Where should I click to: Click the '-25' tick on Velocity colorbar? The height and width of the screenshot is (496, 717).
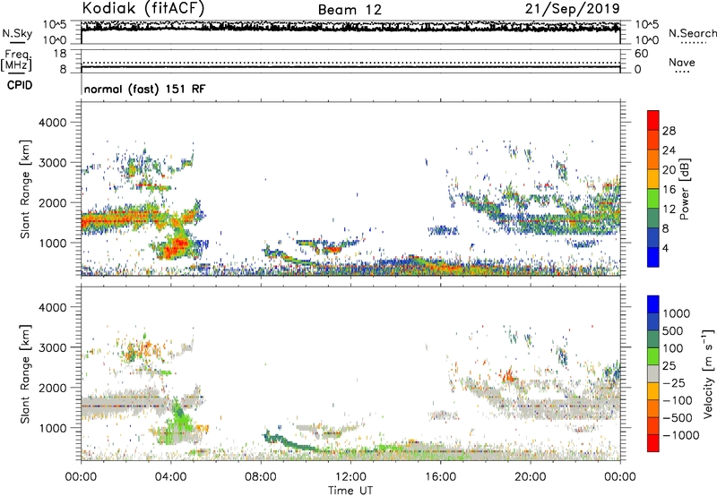tap(674, 382)
